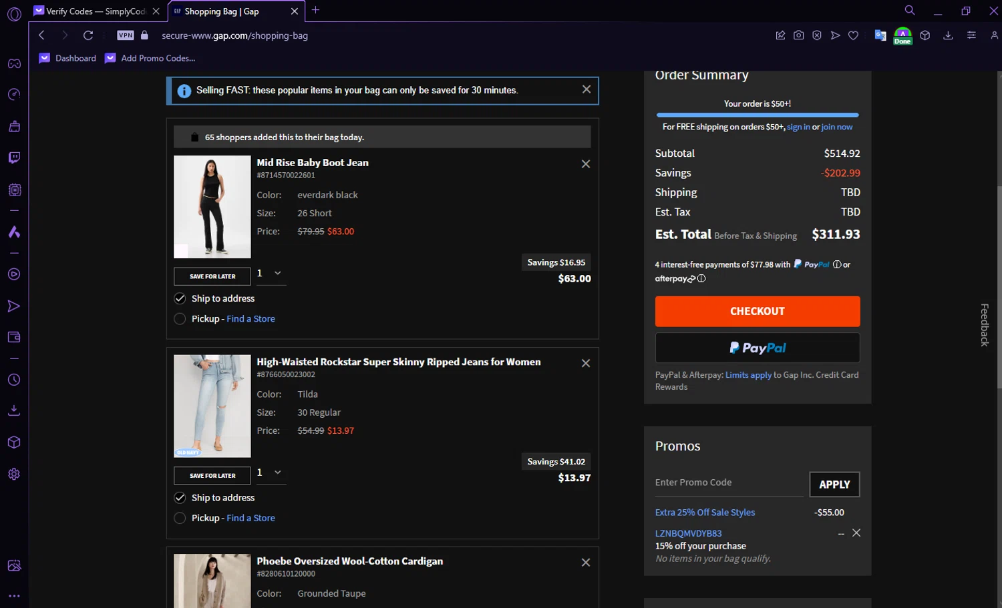This screenshot has width=1002, height=608.
Task: Select Ship to address for Rockstar jeans
Action: 180,497
